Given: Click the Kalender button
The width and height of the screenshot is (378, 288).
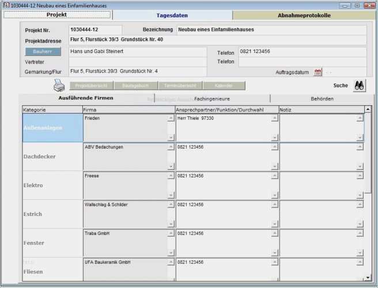Looking at the screenshot, I should (224, 86).
